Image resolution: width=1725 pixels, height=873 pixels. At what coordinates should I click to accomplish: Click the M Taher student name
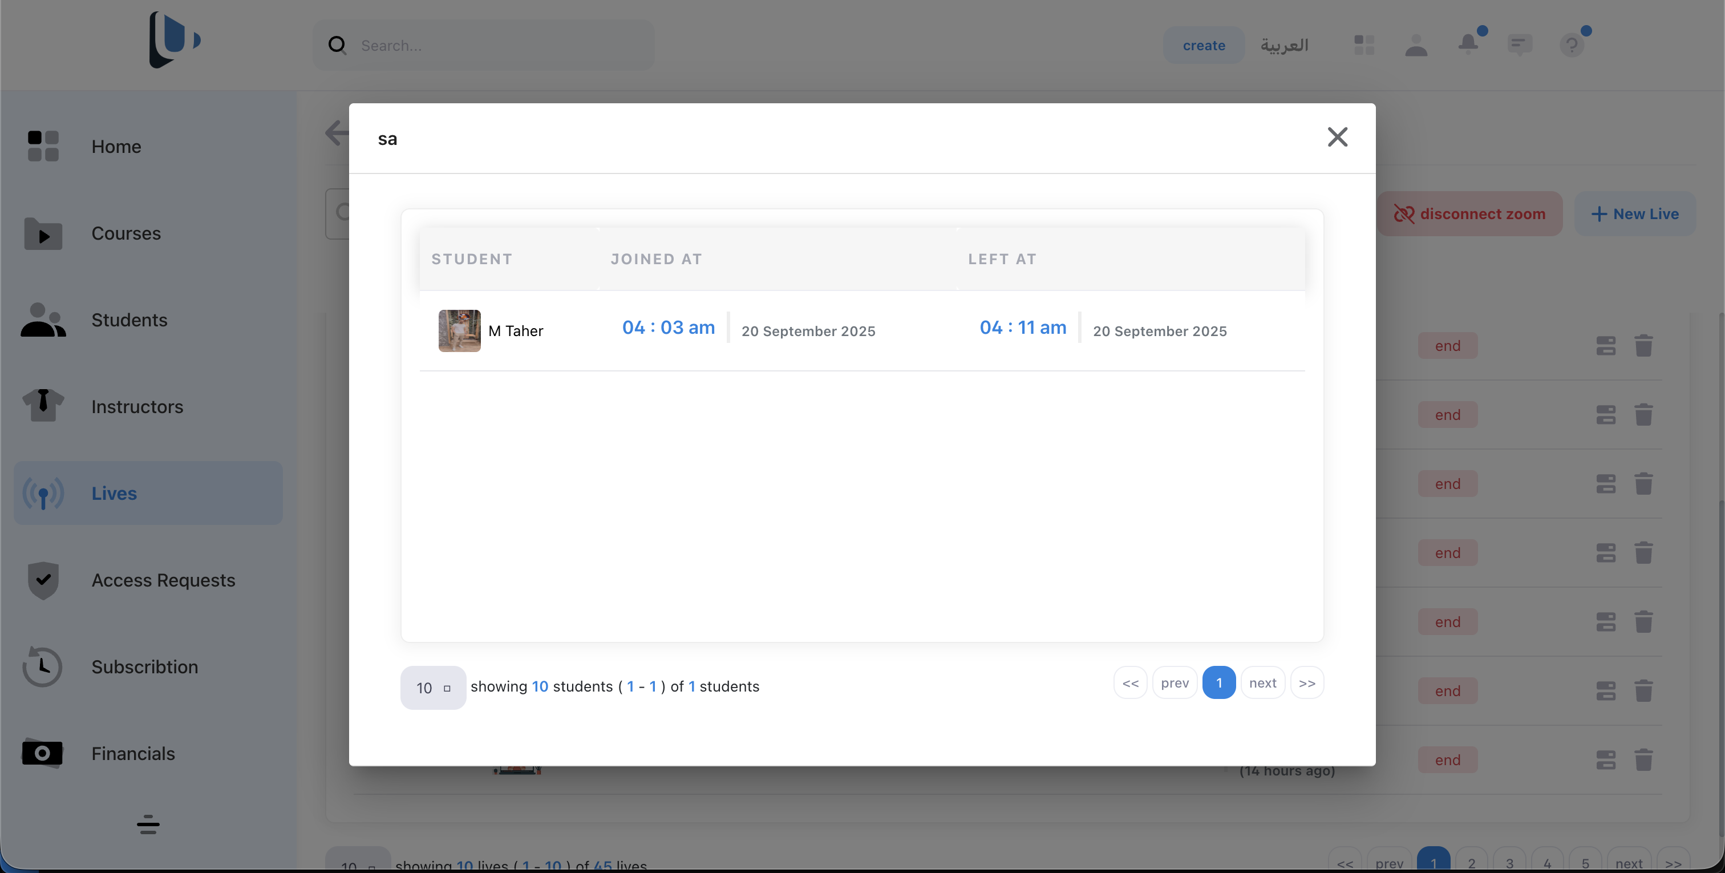coord(516,331)
